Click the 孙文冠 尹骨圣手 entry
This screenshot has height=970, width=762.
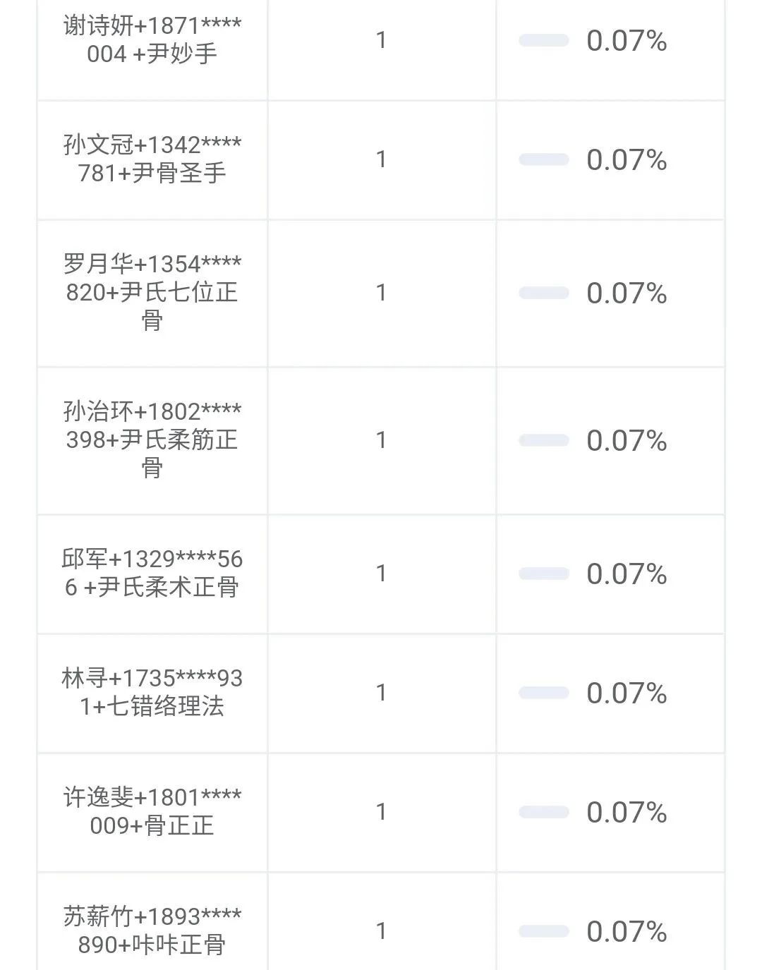point(152,159)
